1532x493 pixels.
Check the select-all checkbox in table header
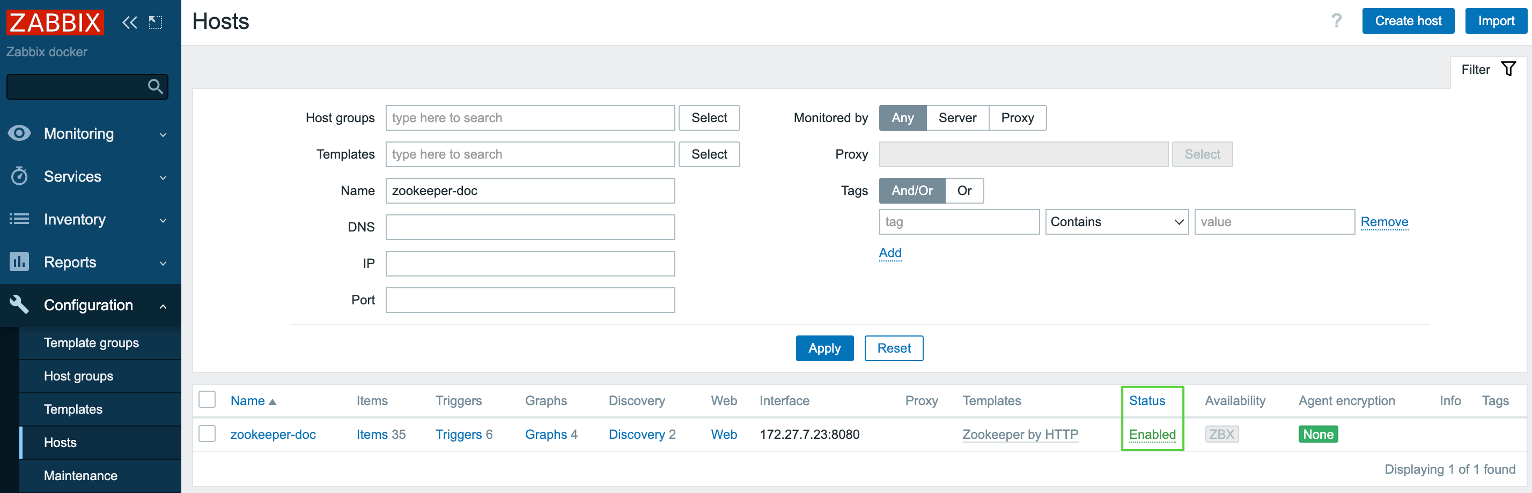(207, 400)
